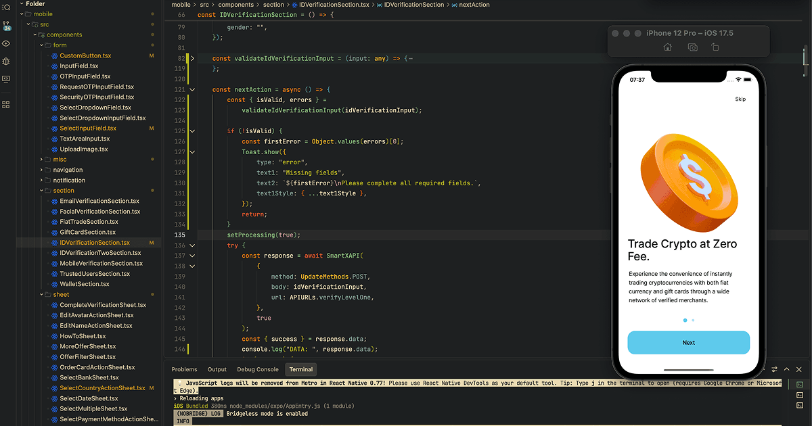Close the terminal panel with X icon
The image size is (812, 426).
[x=799, y=369]
